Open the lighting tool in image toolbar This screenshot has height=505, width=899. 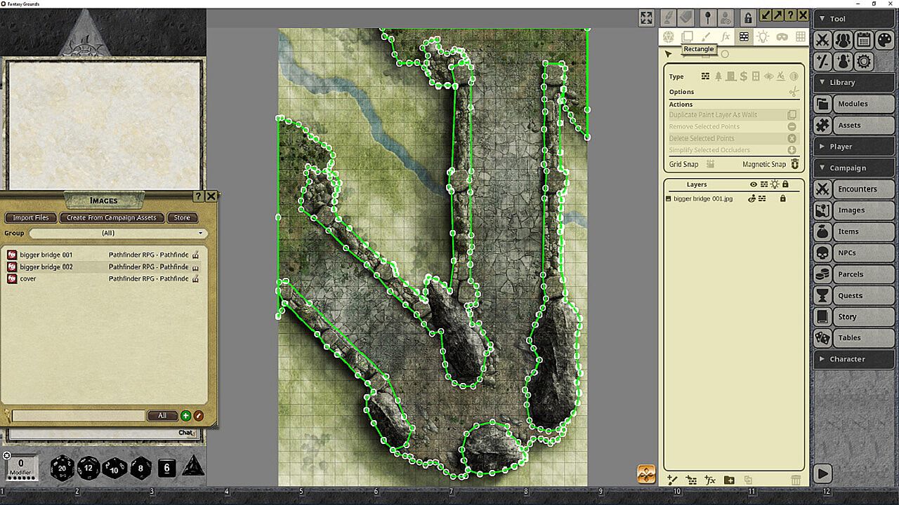pyautogui.click(x=763, y=36)
